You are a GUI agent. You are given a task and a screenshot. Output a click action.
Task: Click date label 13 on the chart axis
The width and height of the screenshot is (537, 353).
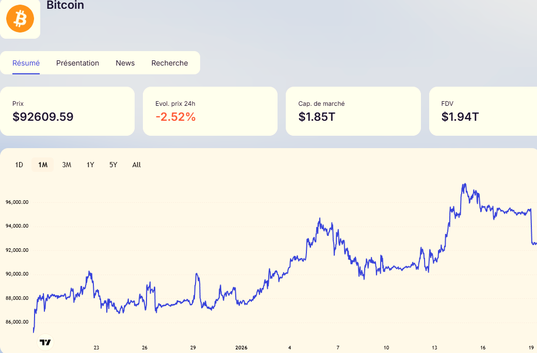(434, 347)
